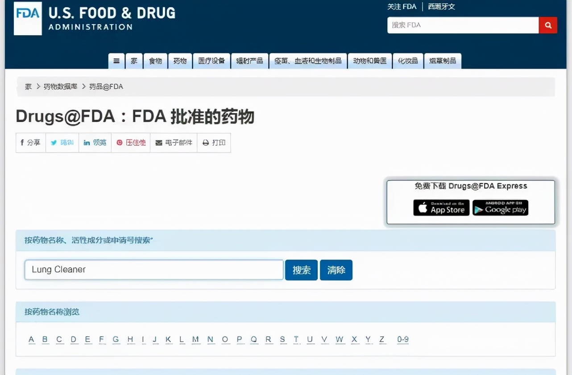Click the FDA logo in the header
The height and width of the screenshot is (375, 572).
pos(27,18)
